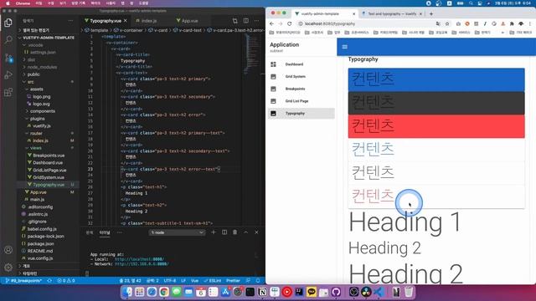Open a new Chrome tab
This screenshot has height=301, width=536.
coord(431,13)
